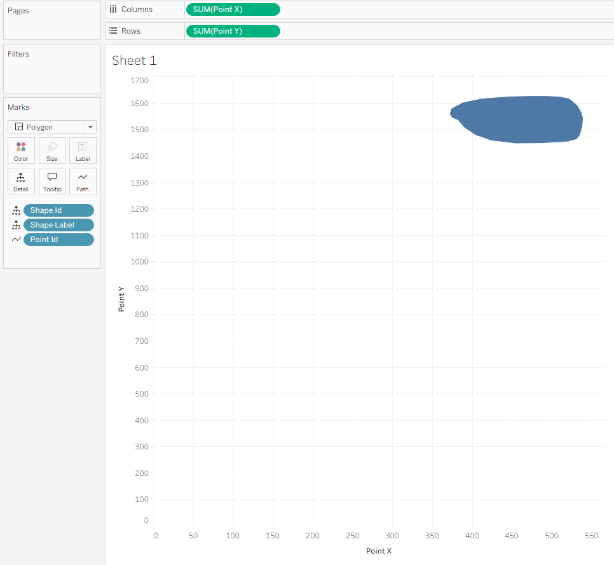
Task: Click the Columns shelf label text
Action: coord(137,10)
